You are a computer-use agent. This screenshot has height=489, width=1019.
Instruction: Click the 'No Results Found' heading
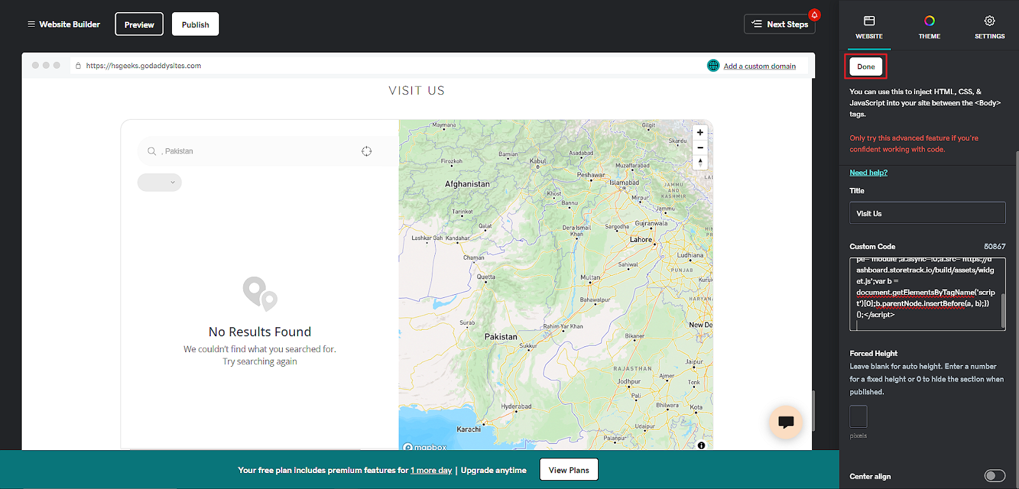pos(260,332)
